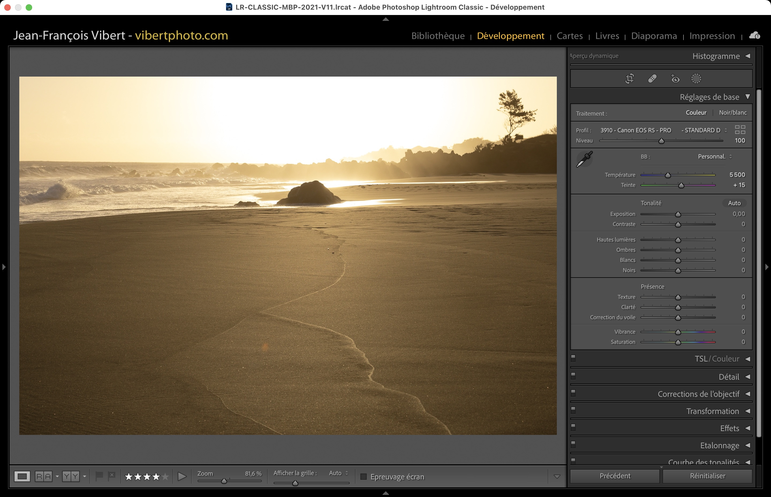
Task: Open the masking tool
Action: [696, 78]
